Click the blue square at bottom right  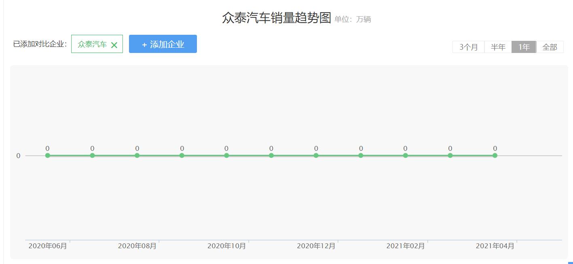click(x=570, y=262)
